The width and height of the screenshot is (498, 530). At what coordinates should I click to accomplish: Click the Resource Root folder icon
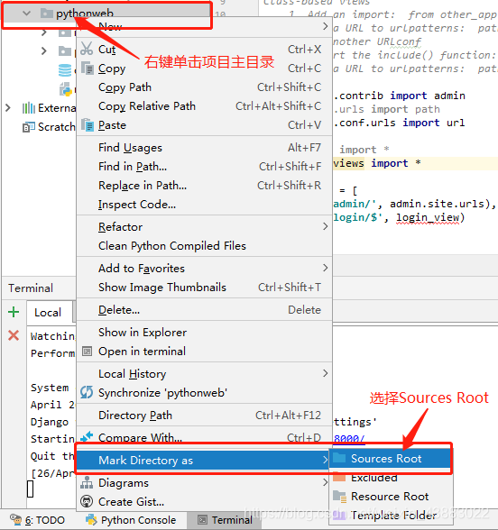click(x=339, y=496)
